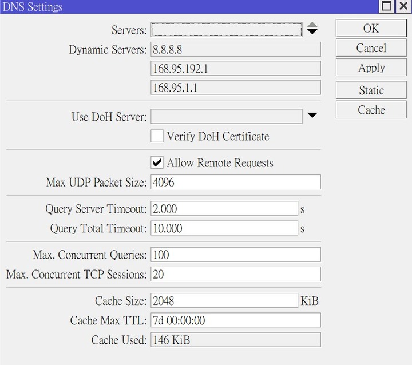Click the DNS Settings title bar text
Image resolution: width=412 pixels, height=365 pixels.
[32, 6]
